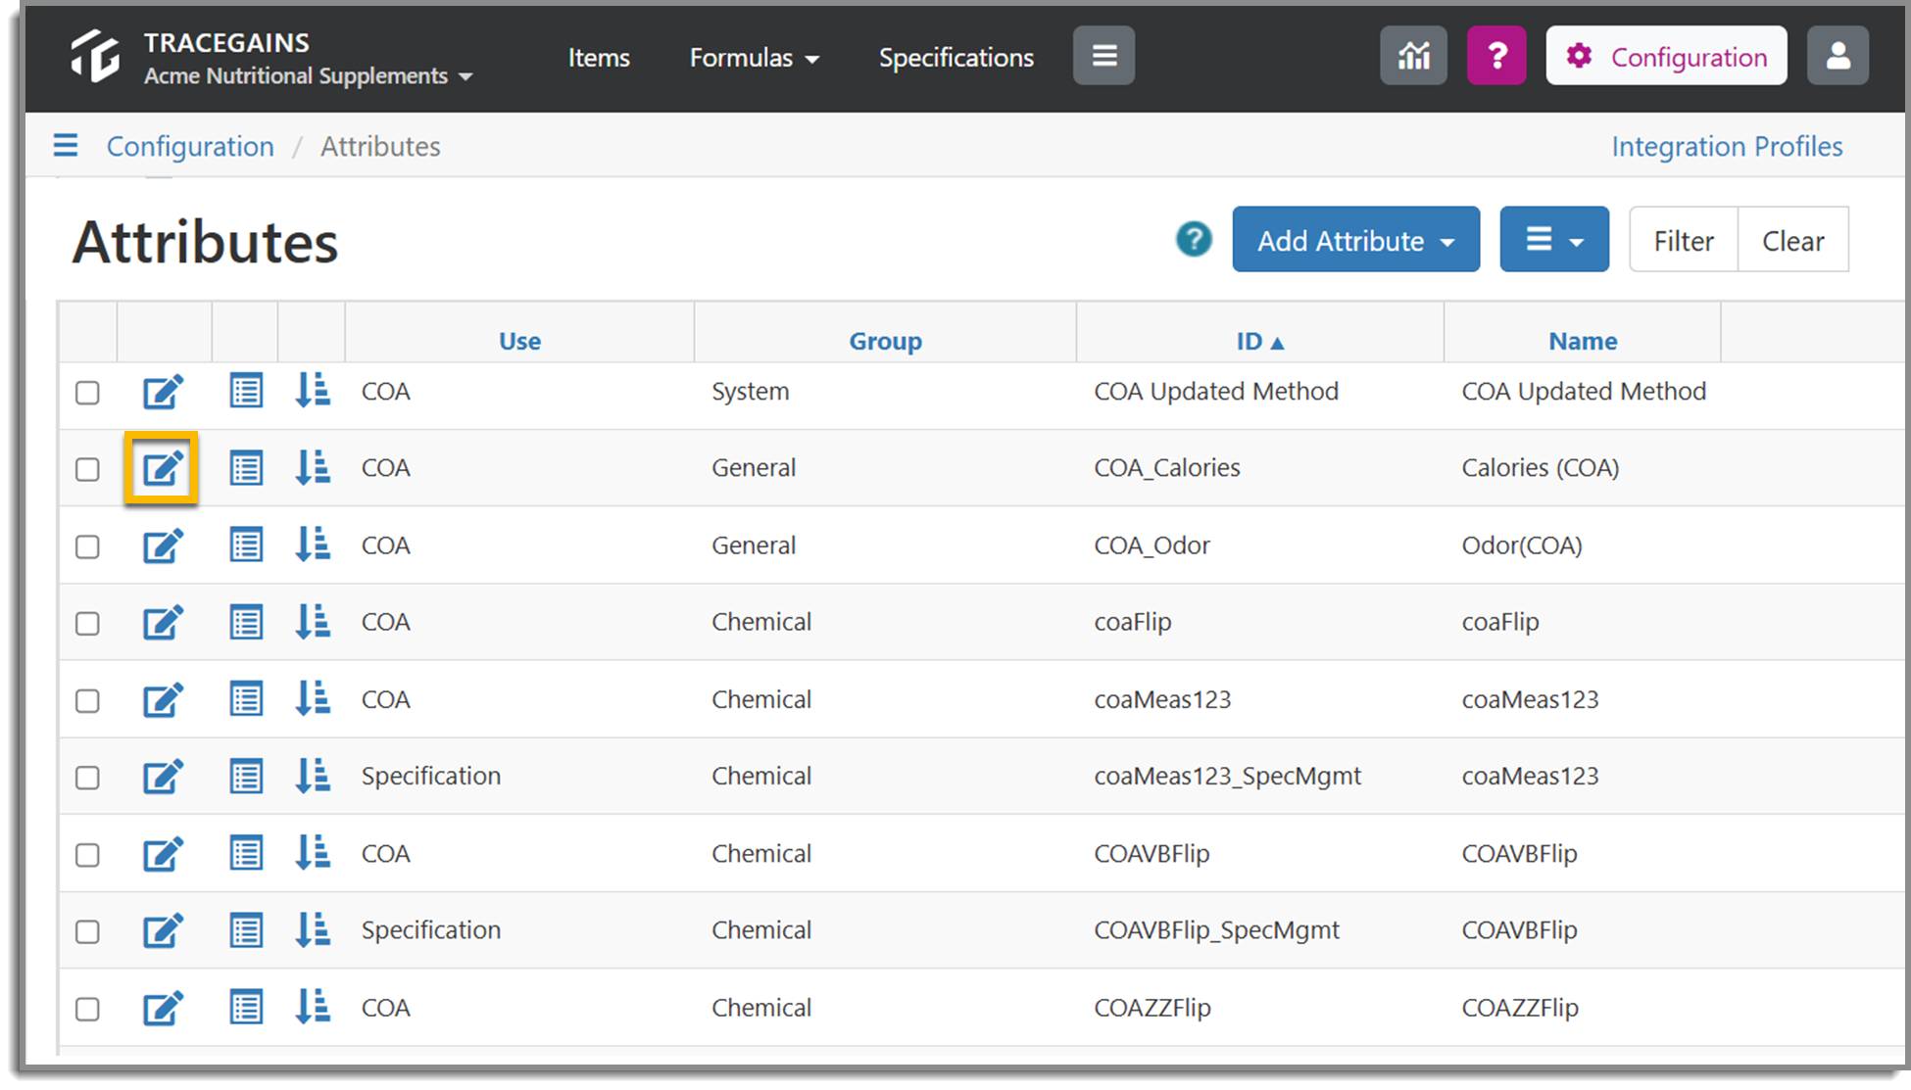Viewport: 1911px width, 1090px height.
Task: Open the magenta help question-mark button
Action: click(x=1496, y=56)
